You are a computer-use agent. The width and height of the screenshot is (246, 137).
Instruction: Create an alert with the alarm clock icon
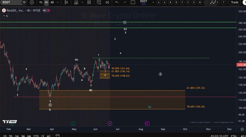point(99,3)
